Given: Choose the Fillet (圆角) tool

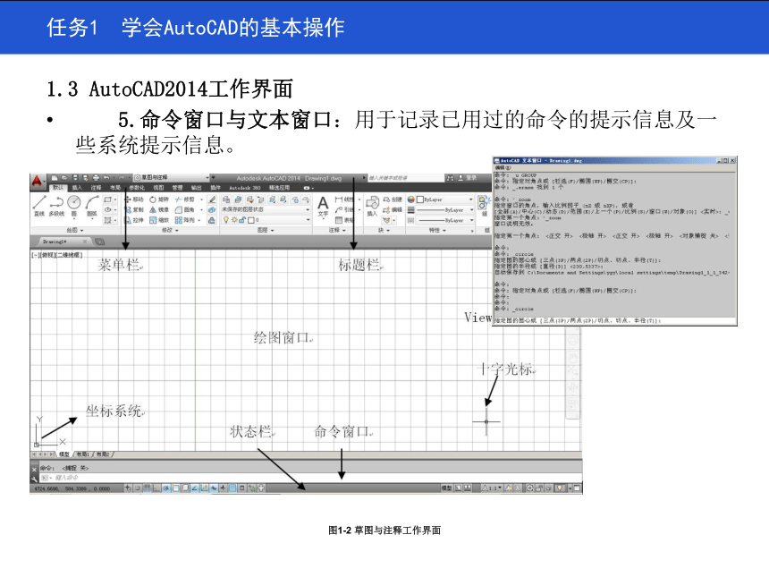Looking at the screenshot, I should (184, 209).
